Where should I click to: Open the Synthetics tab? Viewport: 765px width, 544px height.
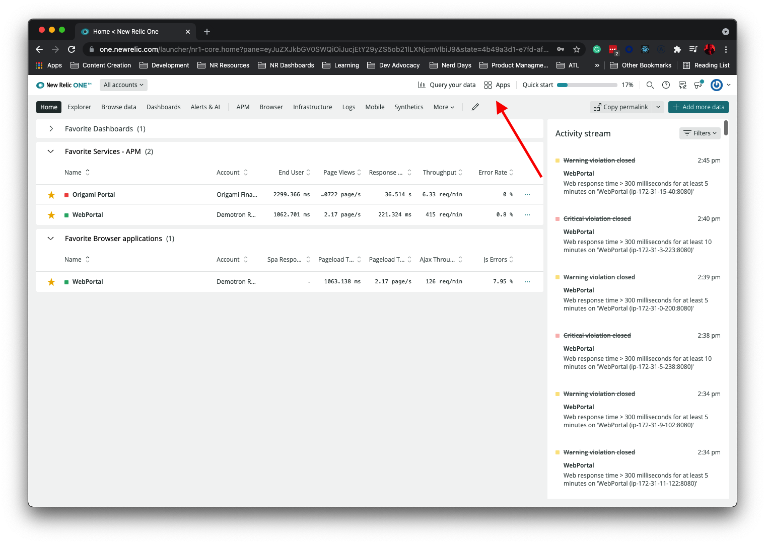point(409,107)
